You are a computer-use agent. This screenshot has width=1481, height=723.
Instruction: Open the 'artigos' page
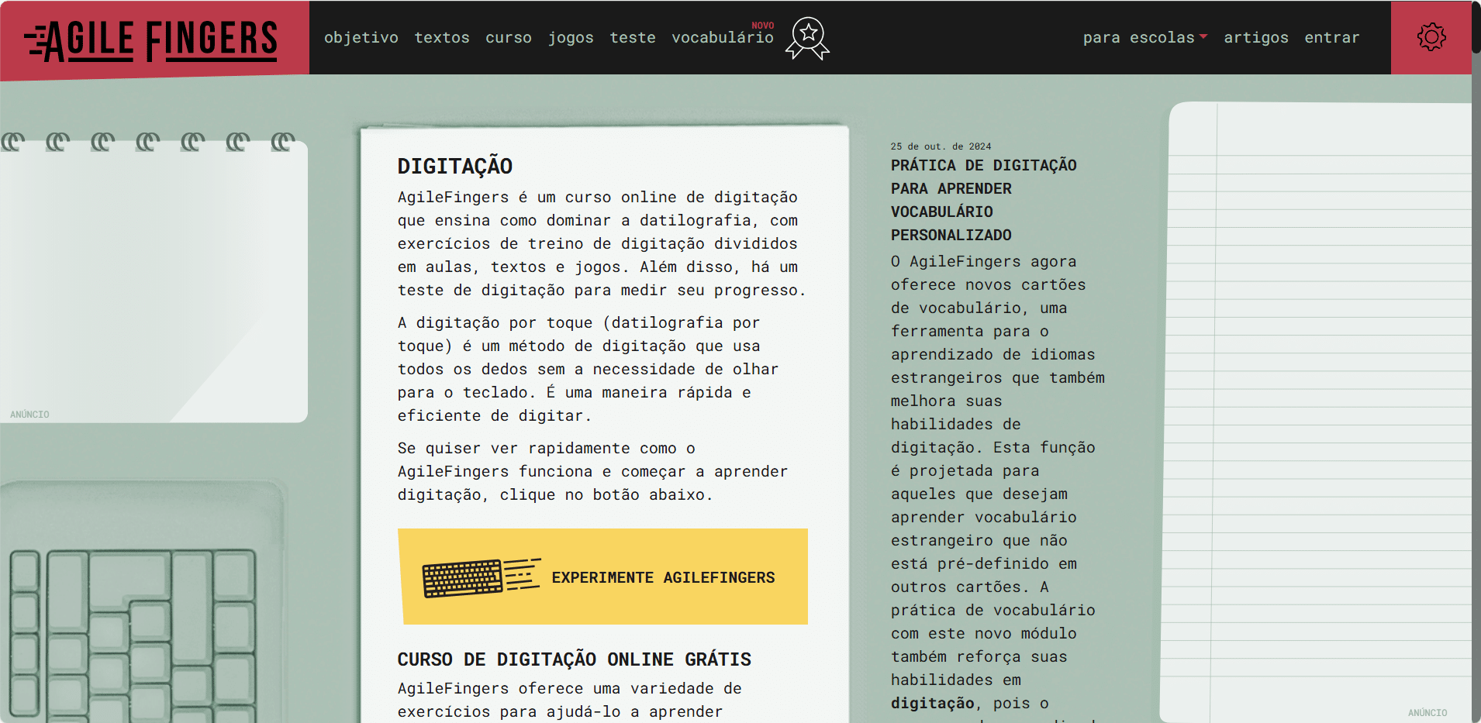1256,37
